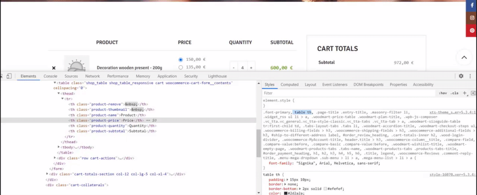Select the th product-quantity Quantity row
The height and width of the screenshot is (195, 477).
(112, 126)
